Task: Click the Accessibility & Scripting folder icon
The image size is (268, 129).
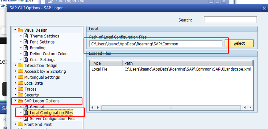Action: coord(20,71)
